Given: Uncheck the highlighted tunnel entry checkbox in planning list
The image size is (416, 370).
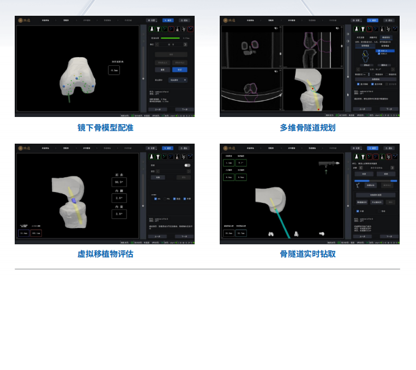Looking at the screenshot, I should pos(379,52).
